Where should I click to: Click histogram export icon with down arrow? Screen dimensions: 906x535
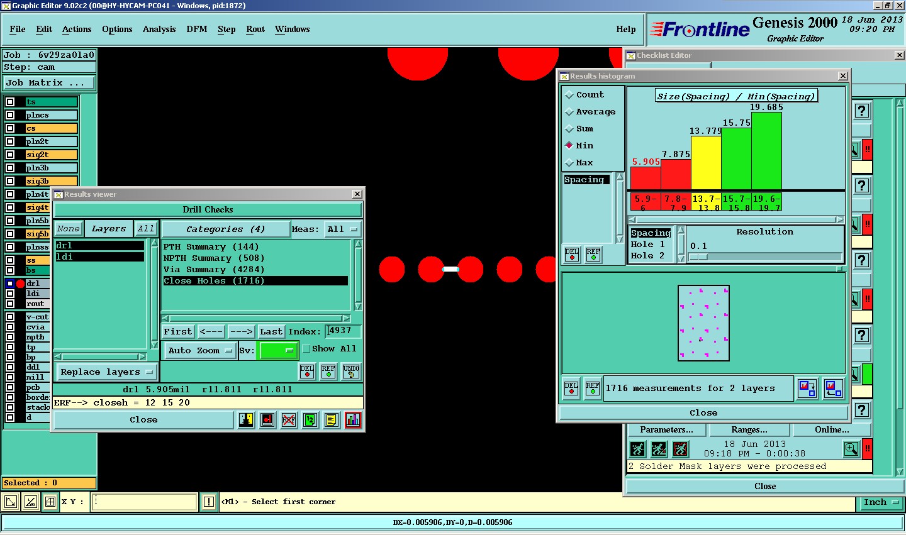(807, 388)
